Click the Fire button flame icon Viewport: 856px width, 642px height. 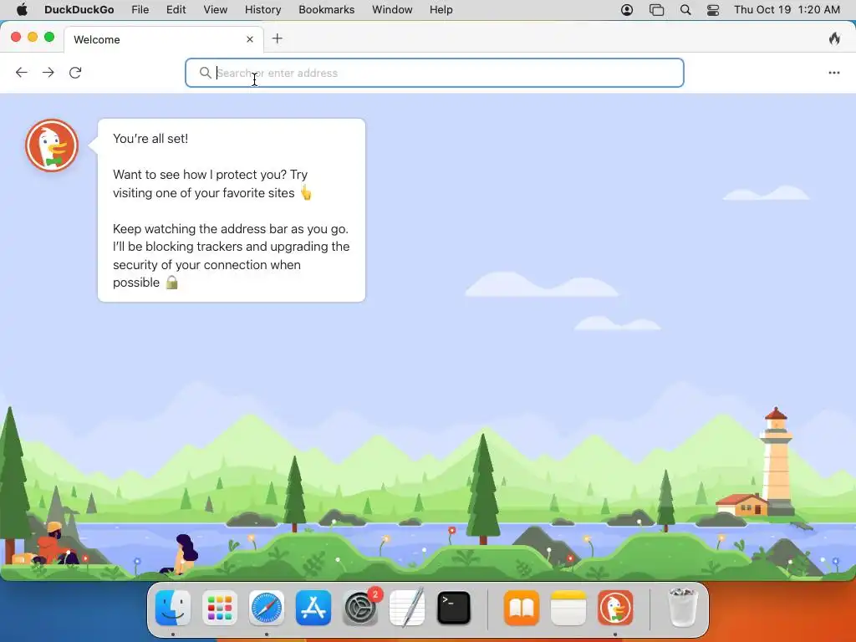click(x=834, y=38)
